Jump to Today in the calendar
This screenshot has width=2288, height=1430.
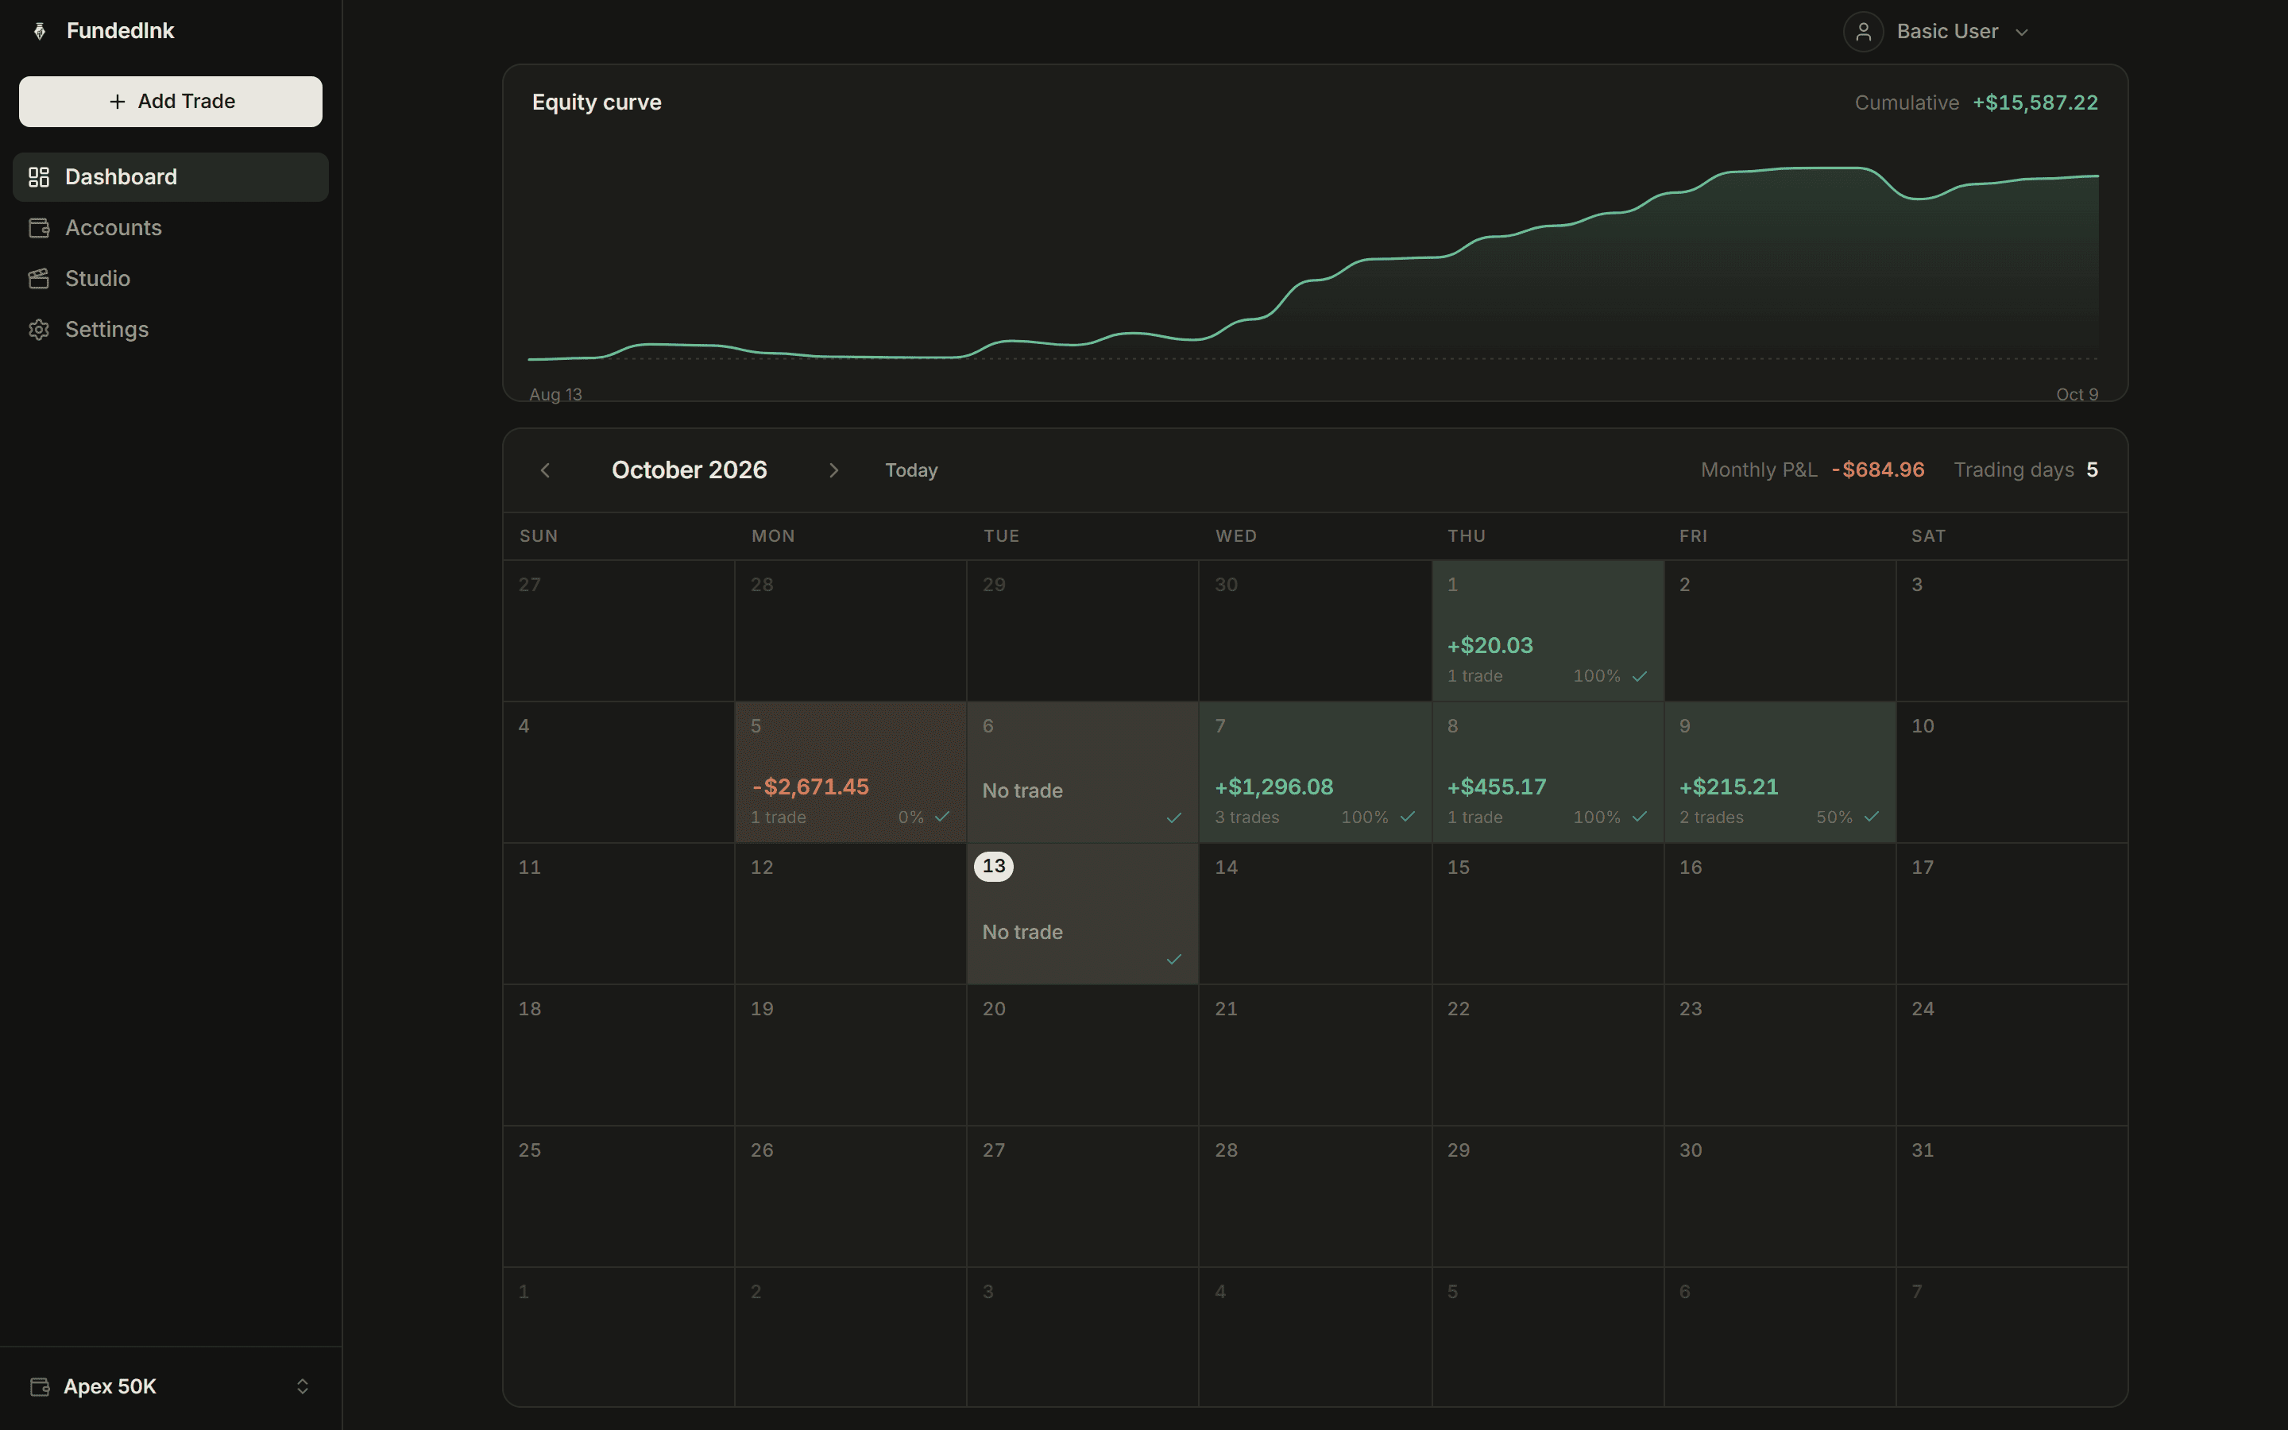click(x=911, y=470)
